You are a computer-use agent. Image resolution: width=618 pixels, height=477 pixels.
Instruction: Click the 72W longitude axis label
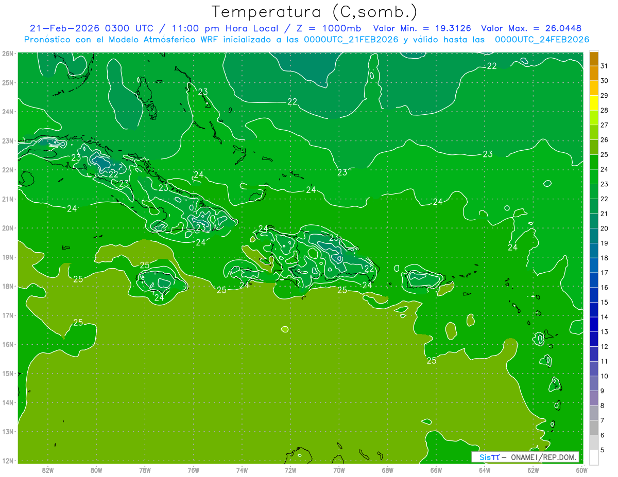click(x=290, y=470)
